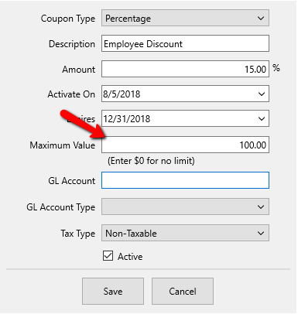Image resolution: width=298 pixels, height=314 pixels.
Task: Focus the GL Account input box
Action: [x=185, y=180]
